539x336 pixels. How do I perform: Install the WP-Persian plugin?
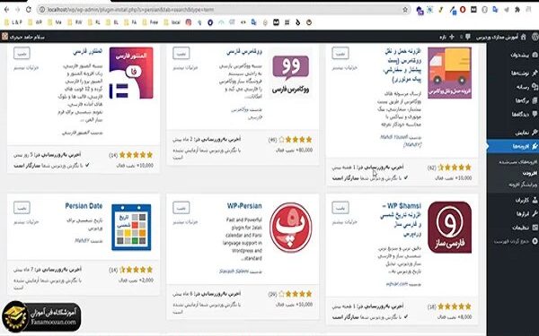pos(181,208)
